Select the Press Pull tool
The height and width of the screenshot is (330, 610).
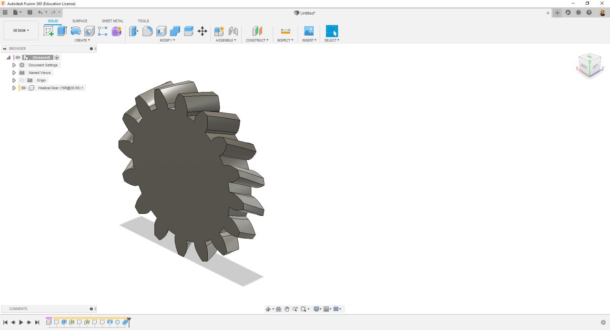coord(134,31)
